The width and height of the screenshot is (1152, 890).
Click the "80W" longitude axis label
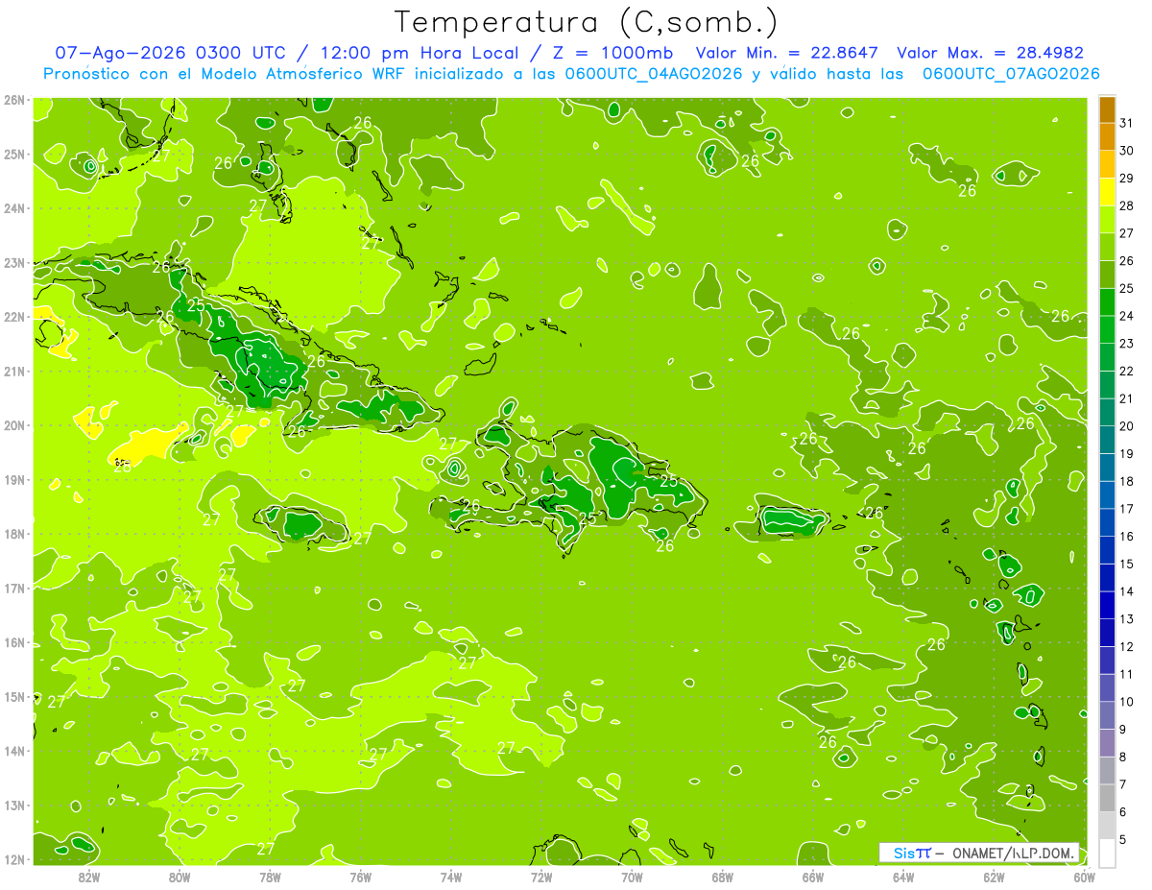(x=180, y=877)
